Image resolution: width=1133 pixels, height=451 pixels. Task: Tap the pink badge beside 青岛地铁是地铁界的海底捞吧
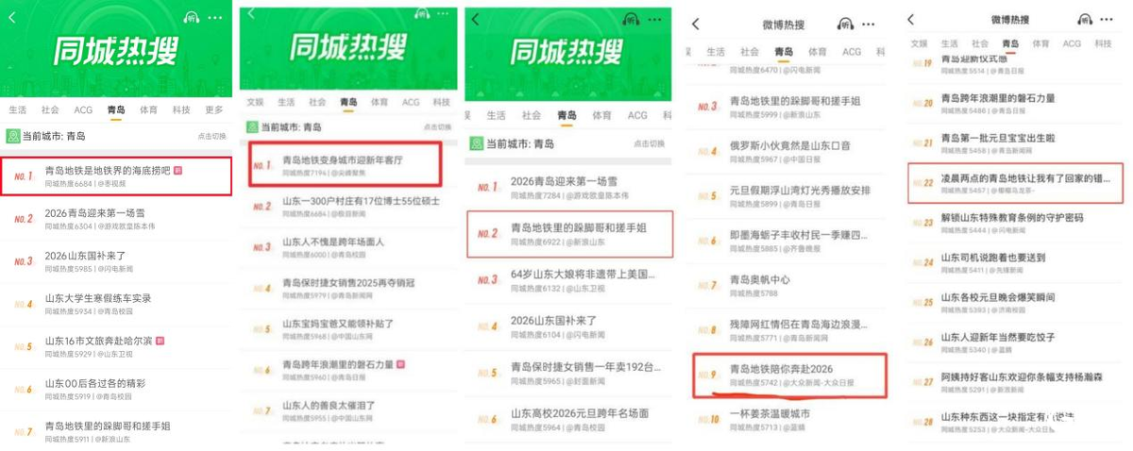point(178,171)
